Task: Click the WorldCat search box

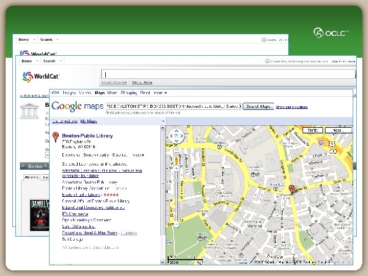Action: (x=228, y=75)
